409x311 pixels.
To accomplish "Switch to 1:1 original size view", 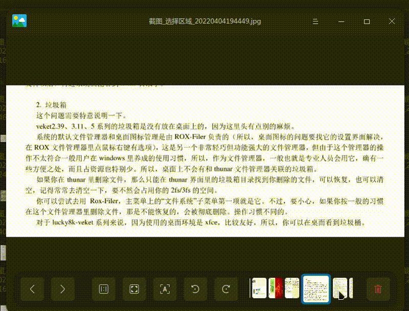I will point(103,289).
